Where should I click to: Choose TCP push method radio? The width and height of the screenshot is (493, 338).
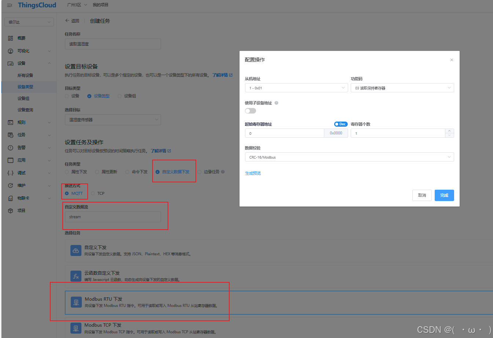point(93,193)
